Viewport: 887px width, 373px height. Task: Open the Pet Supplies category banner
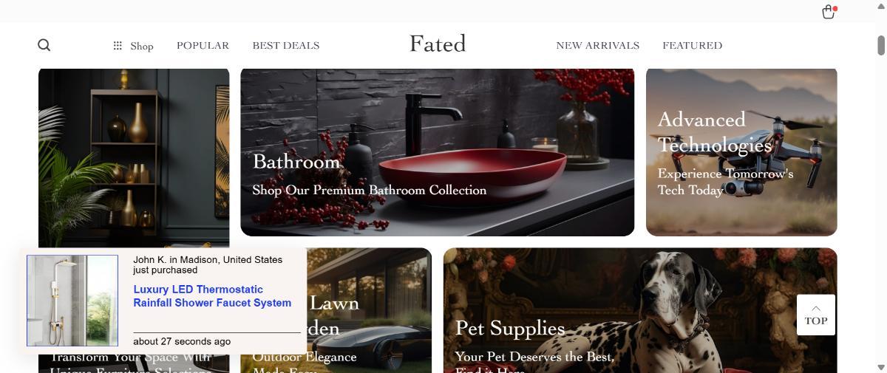[x=640, y=310]
